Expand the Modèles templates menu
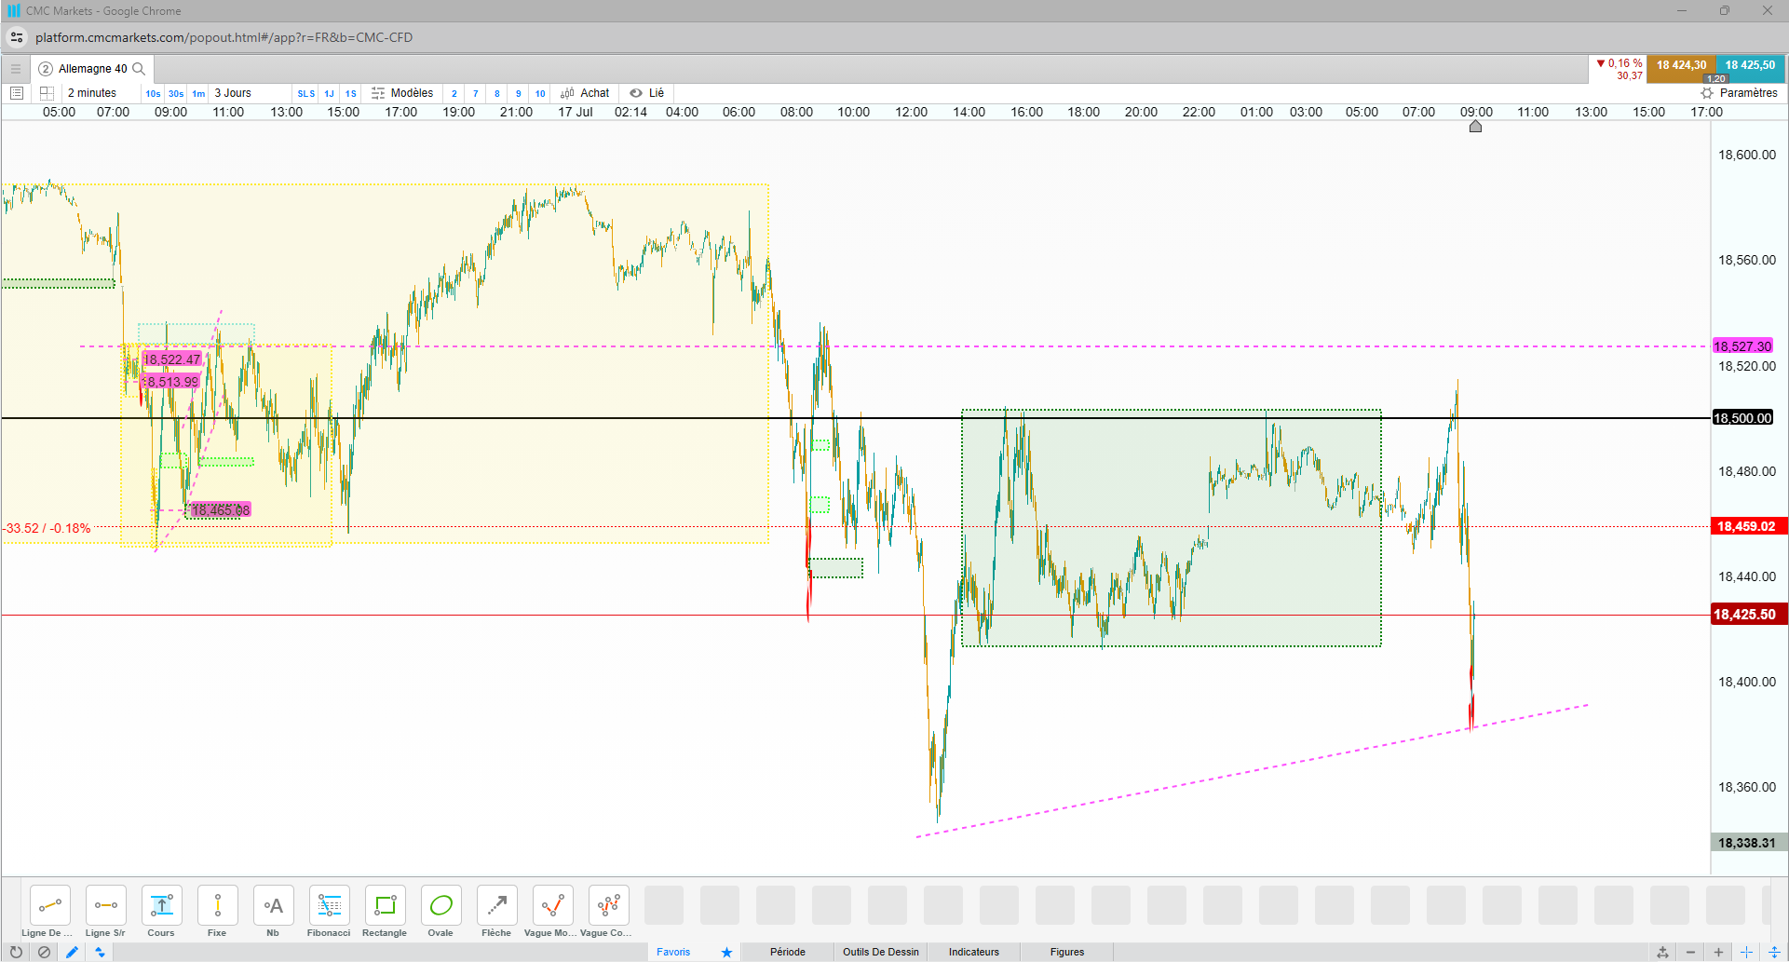Viewport: 1789px width, 962px height. pyautogui.click(x=402, y=93)
